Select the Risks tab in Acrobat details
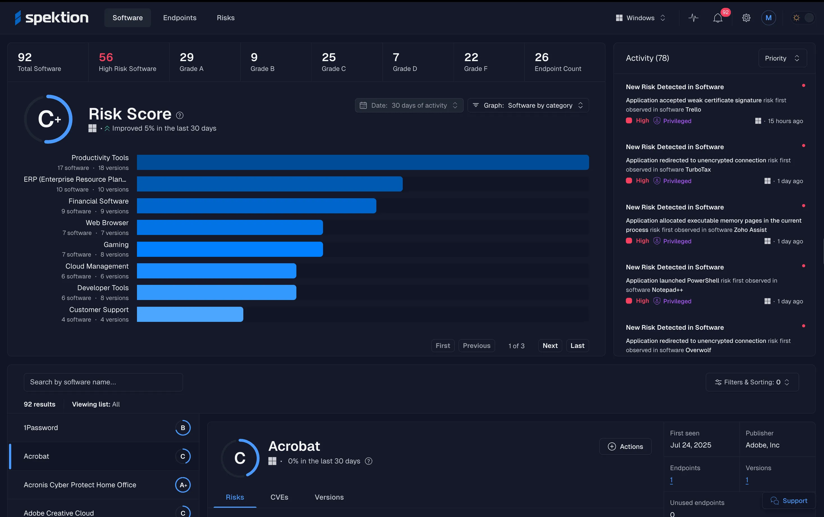 235,497
